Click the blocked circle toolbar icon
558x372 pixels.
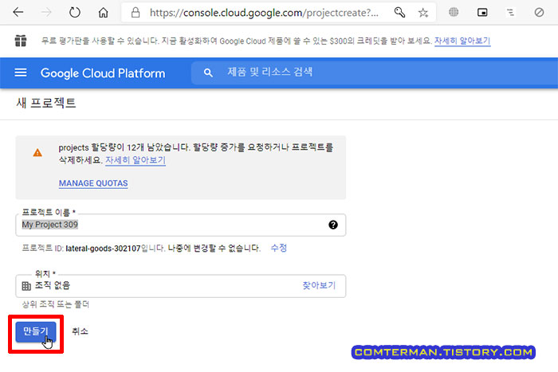(539, 13)
